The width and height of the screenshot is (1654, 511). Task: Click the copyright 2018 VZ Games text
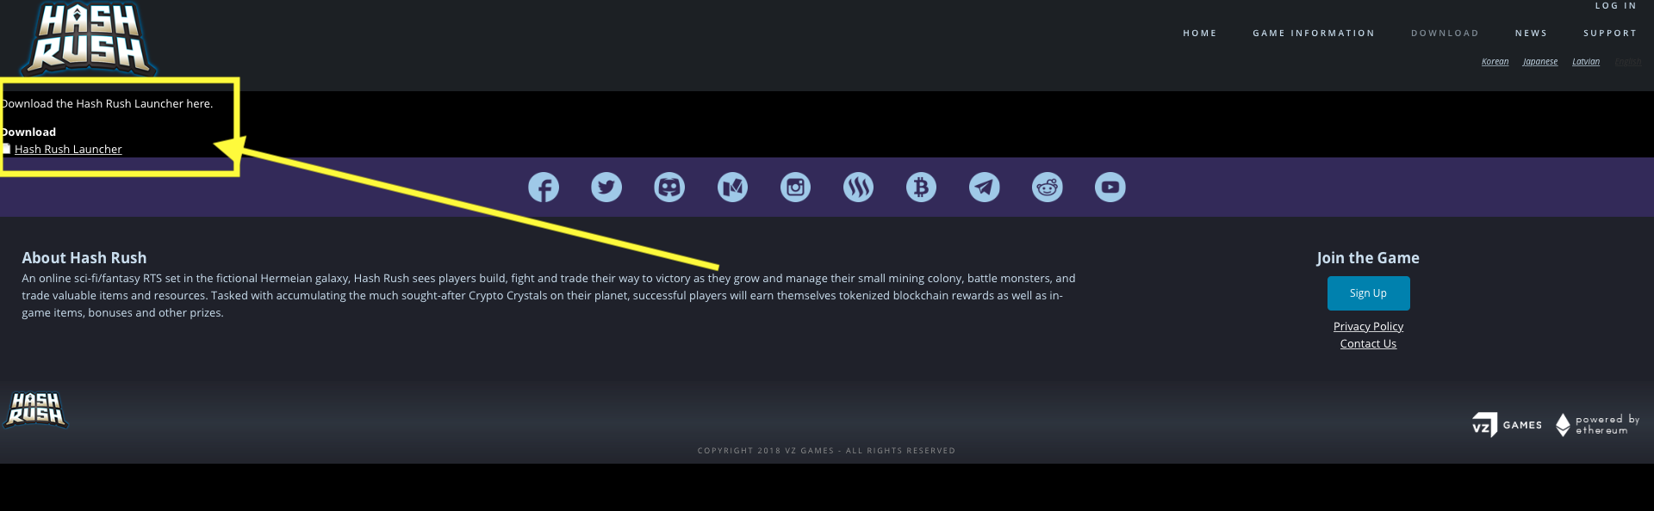click(x=826, y=451)
